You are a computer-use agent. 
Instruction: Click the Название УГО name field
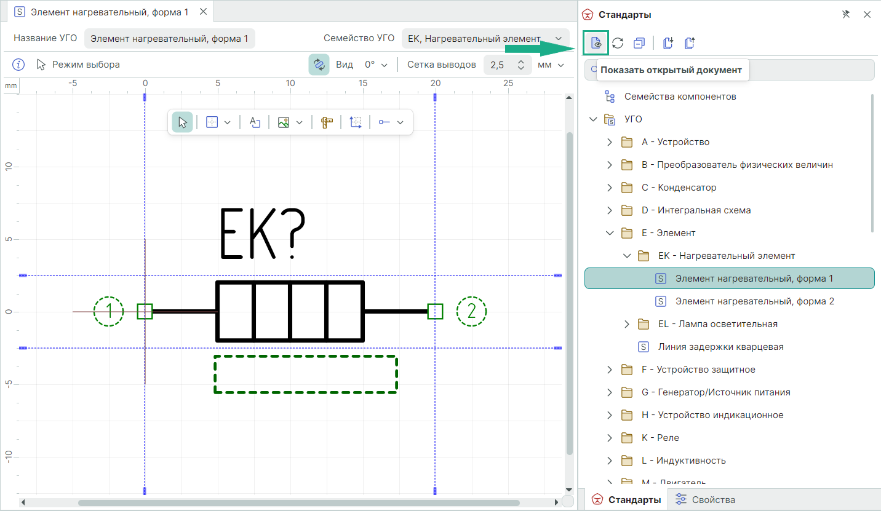[x=169, y=38]
